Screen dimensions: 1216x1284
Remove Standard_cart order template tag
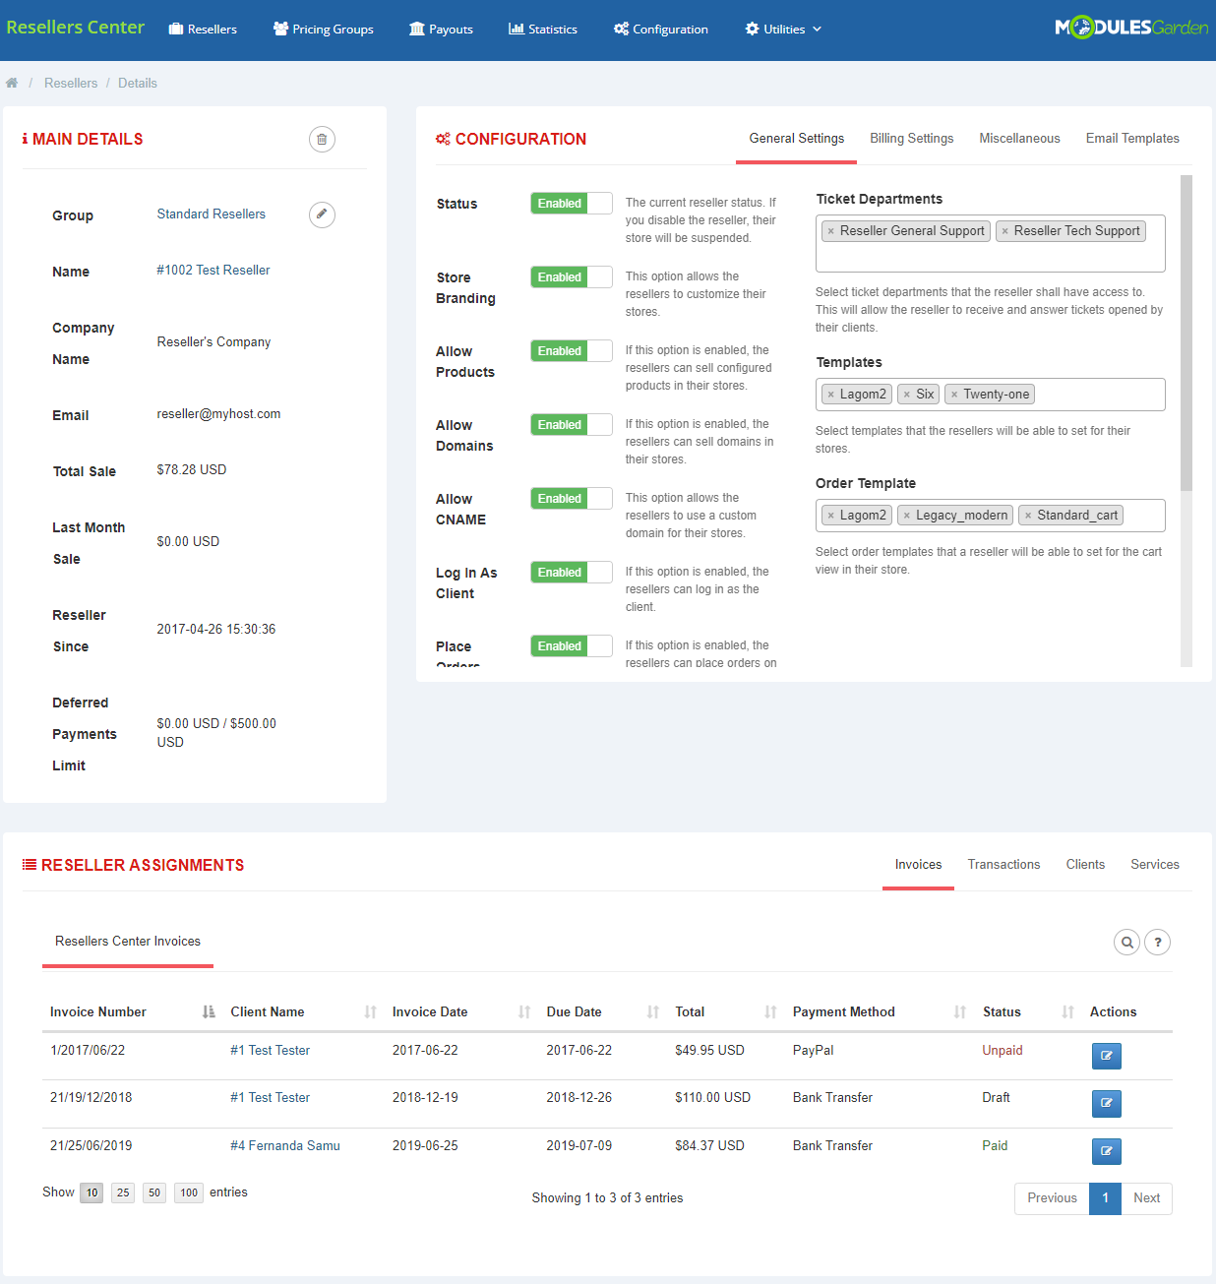coord(1028,516)
